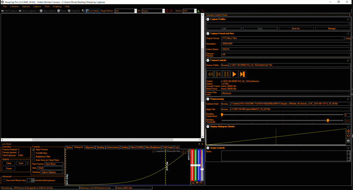Click the auto stretch lightning icon in Live Stack histogram
The height and width of the screenshot is (190, 353).
point(183,152)
